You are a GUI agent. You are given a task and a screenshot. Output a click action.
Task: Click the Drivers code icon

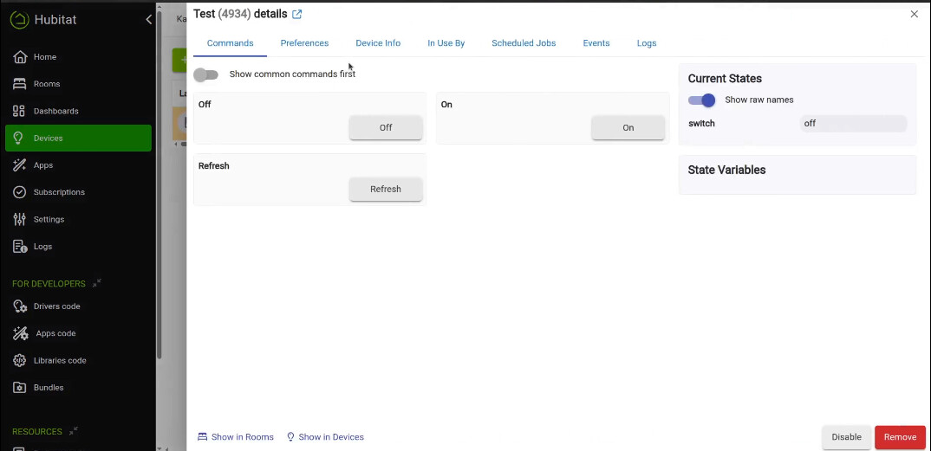click(19, 306)
